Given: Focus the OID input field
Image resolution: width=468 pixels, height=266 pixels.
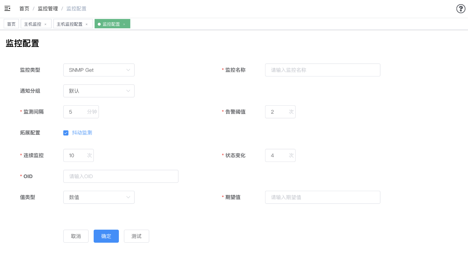Looking at the screenshot, I should pos(121,176).
